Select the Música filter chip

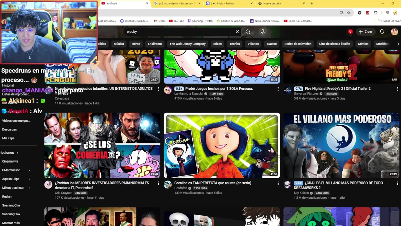click(119, 44)
